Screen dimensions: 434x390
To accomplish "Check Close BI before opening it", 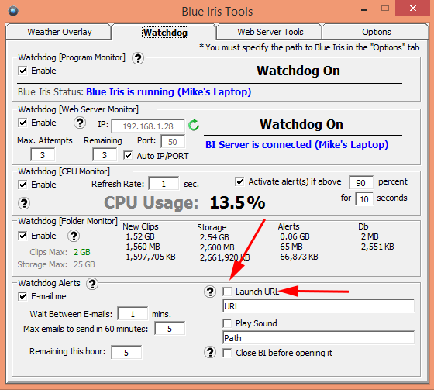I will (227, 353).
